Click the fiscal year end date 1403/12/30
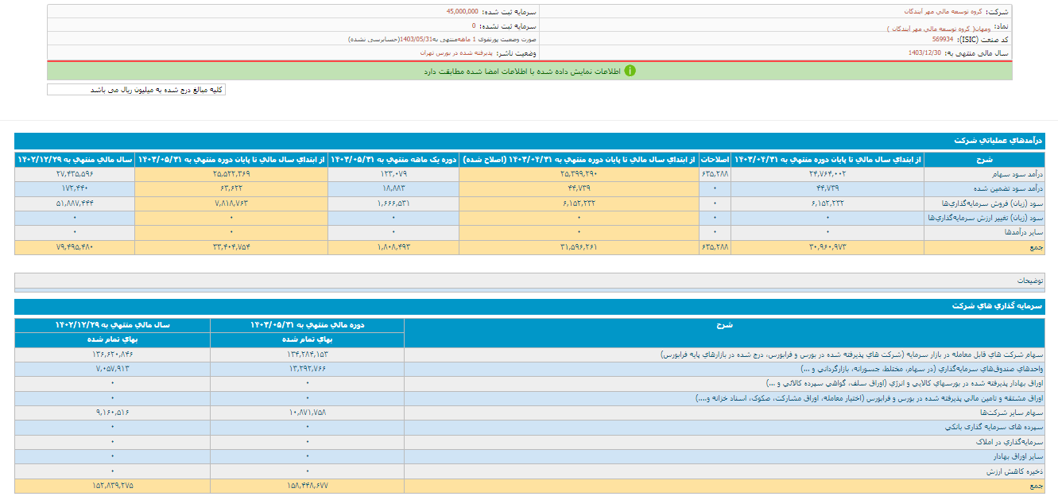 [924, 52]
